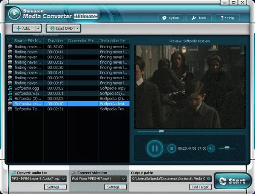This screenshot has width=255, height=194.
Task: Click the film icon beside the 00:00:12 row
Action: pos(10,62)
